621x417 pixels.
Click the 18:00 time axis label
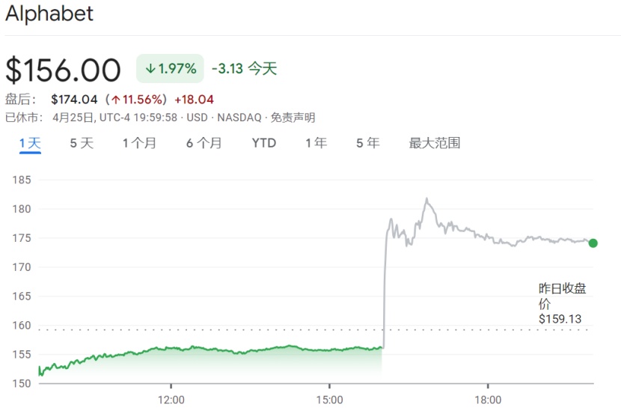point(488,400)
